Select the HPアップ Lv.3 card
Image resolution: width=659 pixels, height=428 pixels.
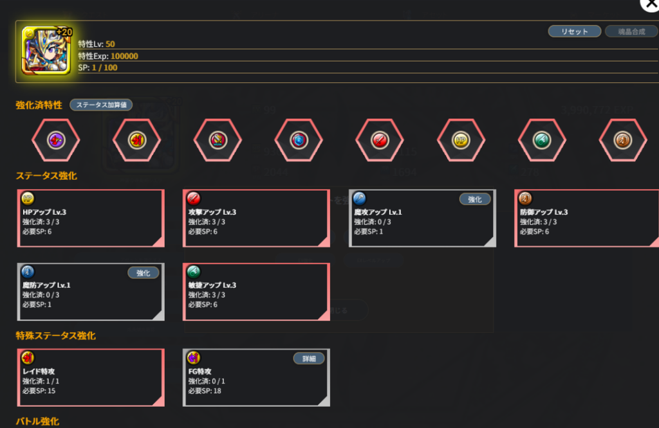tap(91, 218)
